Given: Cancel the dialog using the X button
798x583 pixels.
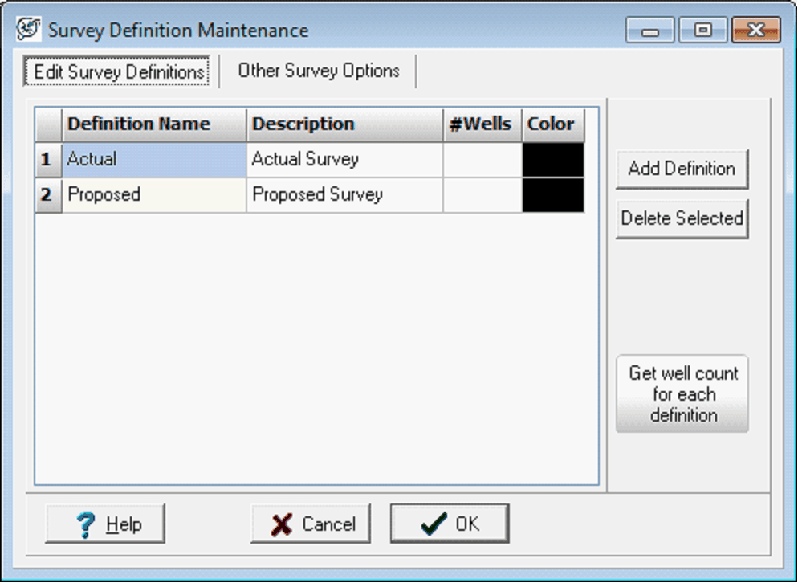Looking at the screenshot, I should pyautogui.click(x=311, y=524).
